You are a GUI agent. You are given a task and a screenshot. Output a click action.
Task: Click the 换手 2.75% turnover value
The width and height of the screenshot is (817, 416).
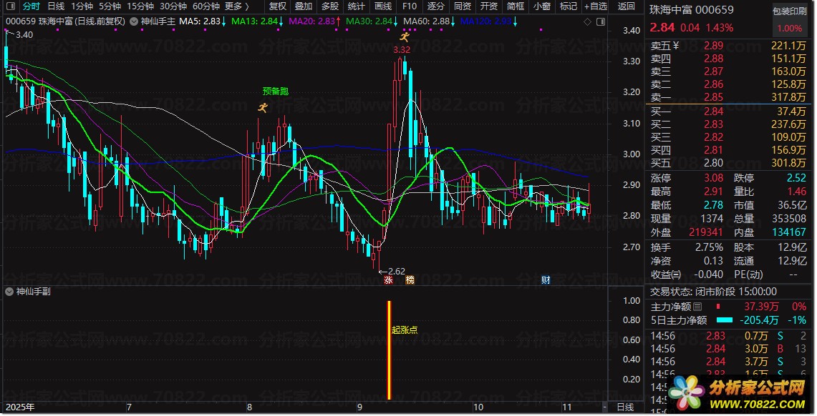click(x=709, y=247)
